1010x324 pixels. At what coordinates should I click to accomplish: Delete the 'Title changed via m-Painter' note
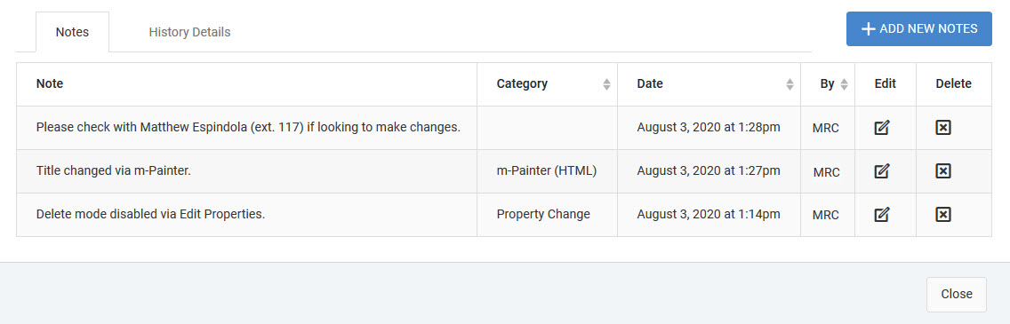tap(943, 171)
